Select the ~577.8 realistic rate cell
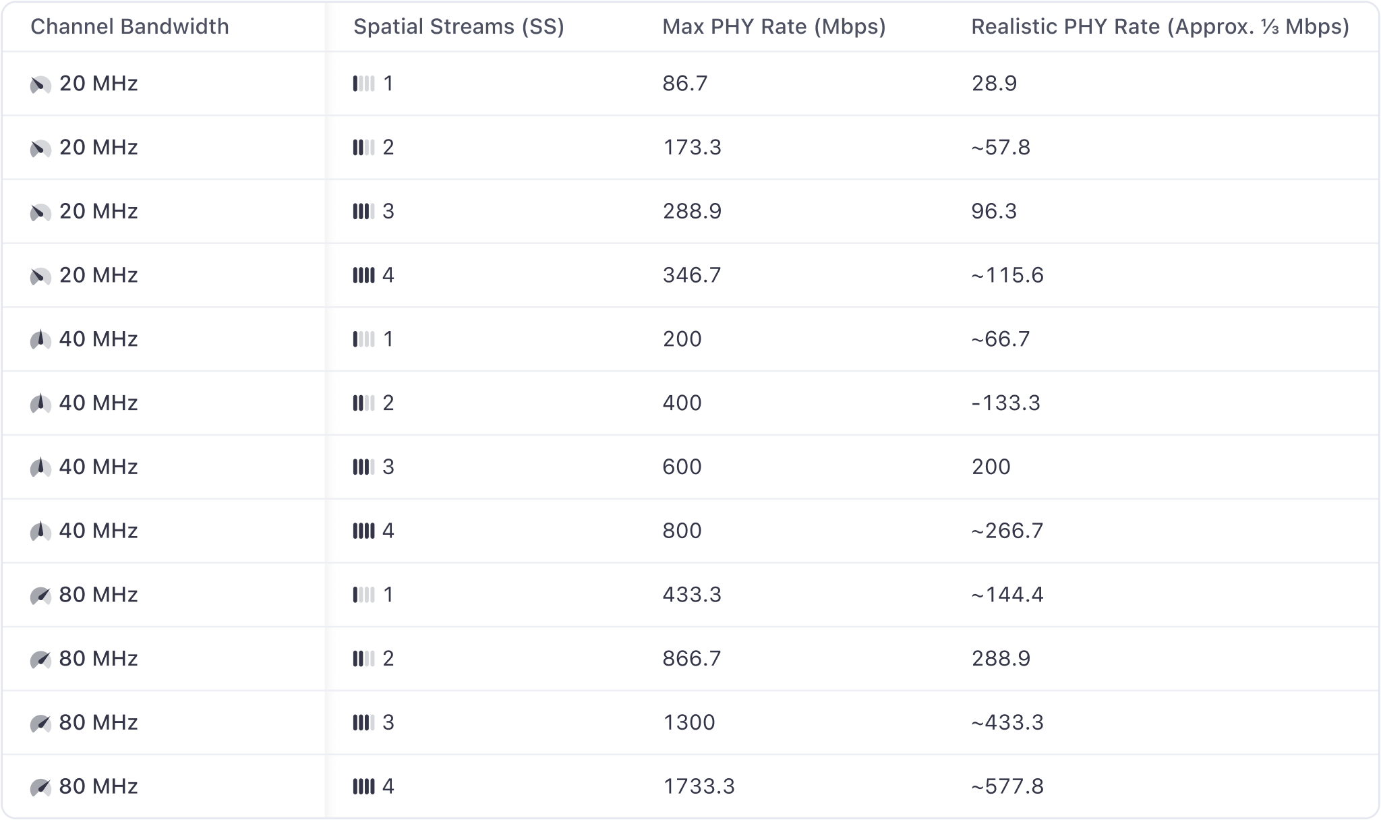This screenshot has width=1381, height=820. point(1007,786)
